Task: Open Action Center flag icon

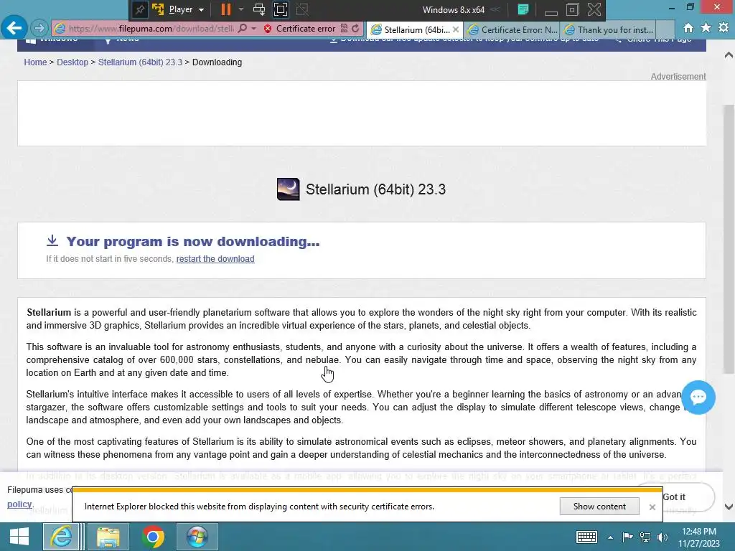Action: tap(627, 537)
